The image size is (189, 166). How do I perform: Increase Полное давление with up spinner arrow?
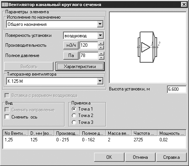tap(101, 54)
